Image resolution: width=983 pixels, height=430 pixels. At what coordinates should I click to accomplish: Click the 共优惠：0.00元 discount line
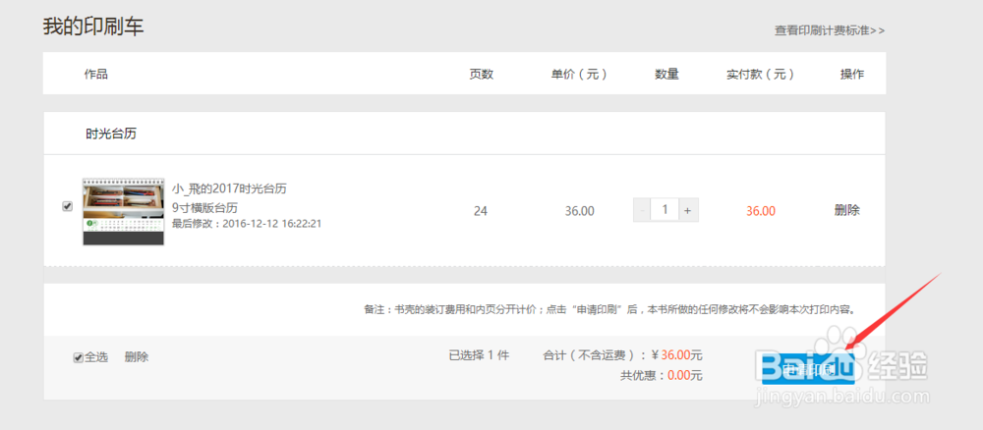(662, 376)
